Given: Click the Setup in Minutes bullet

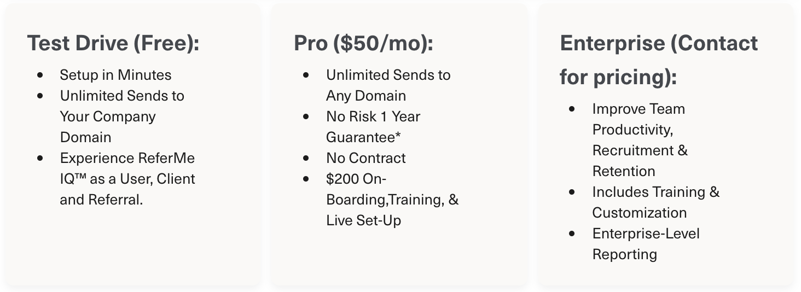Looking at the screenshot, I should coord(115,75).
